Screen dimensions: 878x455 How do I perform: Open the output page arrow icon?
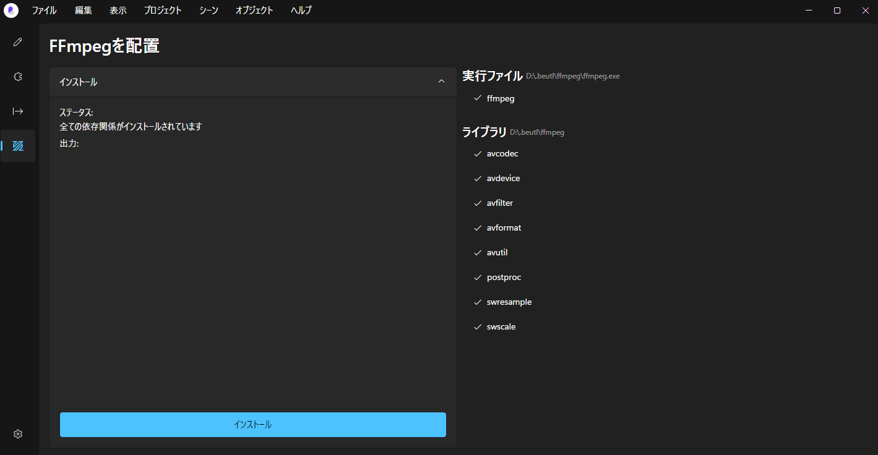tap(18, 111)
